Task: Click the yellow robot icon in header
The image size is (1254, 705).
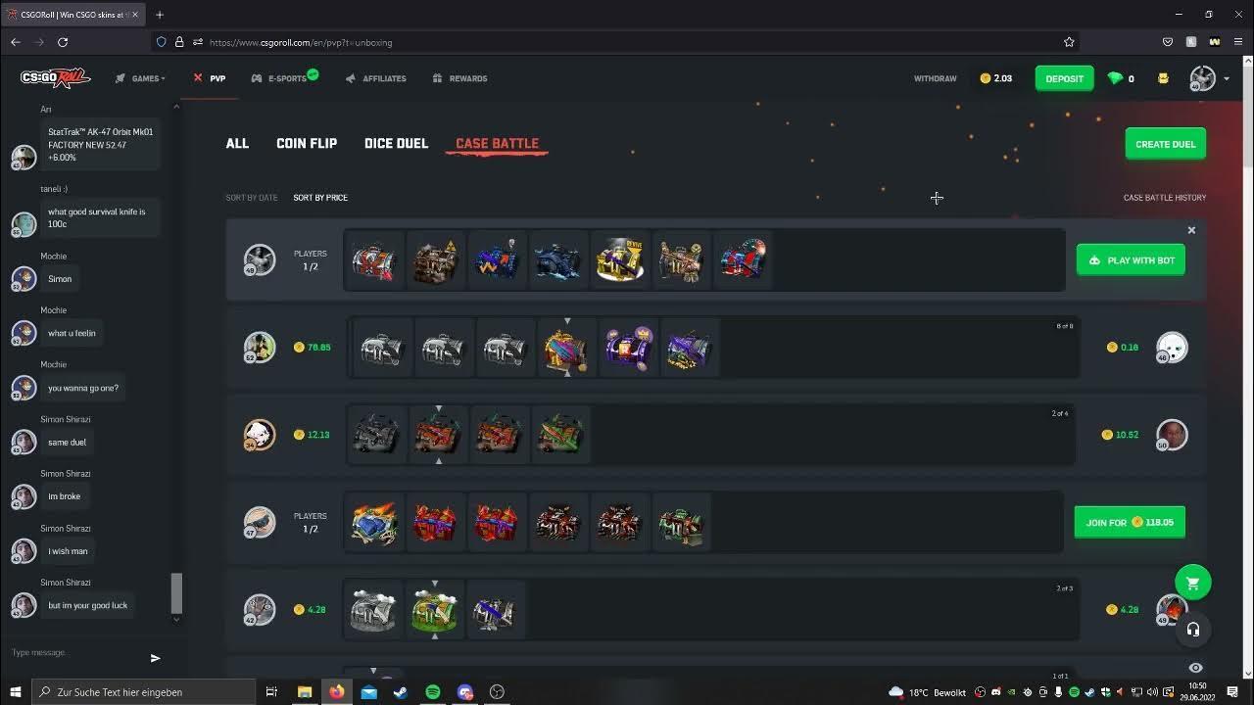Action: 1163,78
